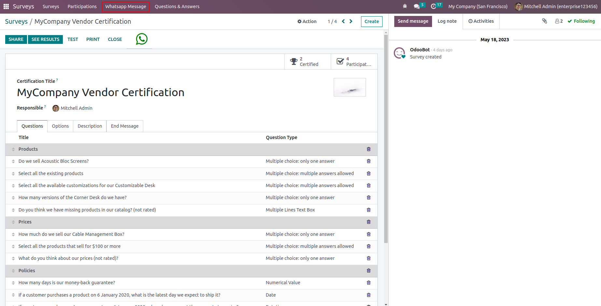Open the Participations menu
Image resolution: width=601 pixels, height=306 pixels.
pyautogui.click(x=82, y=6)
